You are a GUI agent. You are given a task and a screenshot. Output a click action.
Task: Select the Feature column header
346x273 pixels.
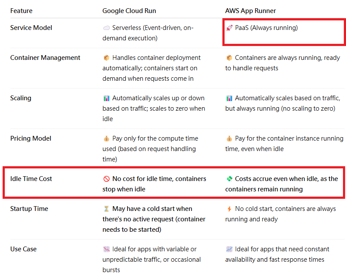tap(21, 11)
